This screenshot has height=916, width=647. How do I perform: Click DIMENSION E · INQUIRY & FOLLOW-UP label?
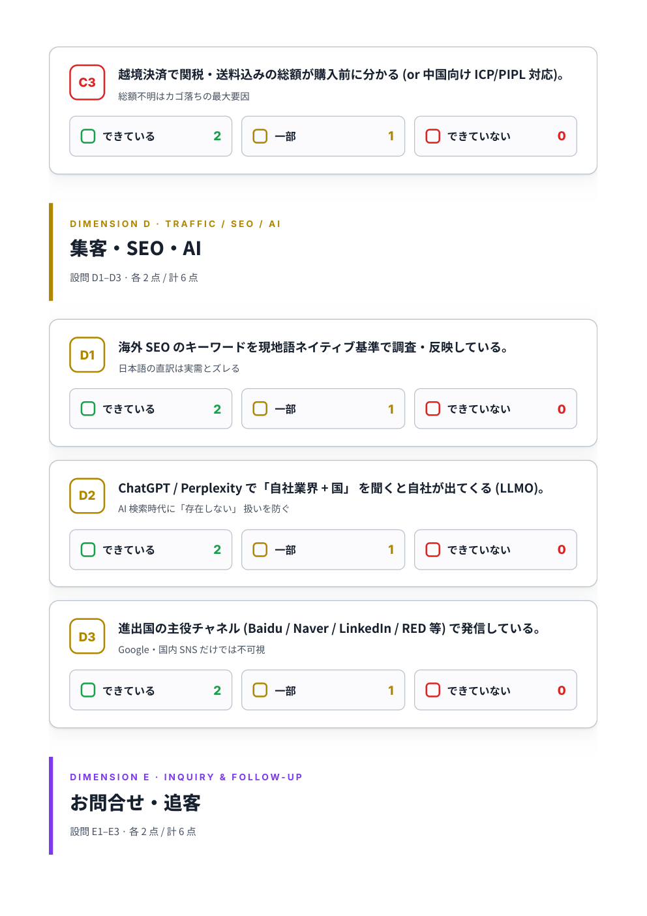click(187, 777)
